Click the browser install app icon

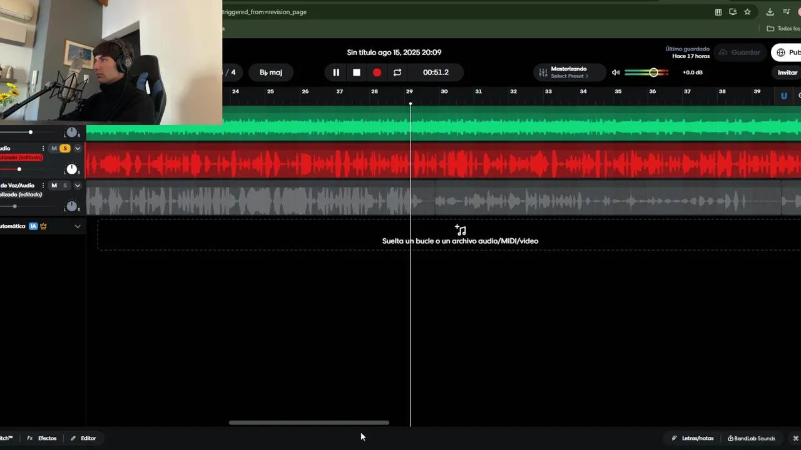[733, 12]
